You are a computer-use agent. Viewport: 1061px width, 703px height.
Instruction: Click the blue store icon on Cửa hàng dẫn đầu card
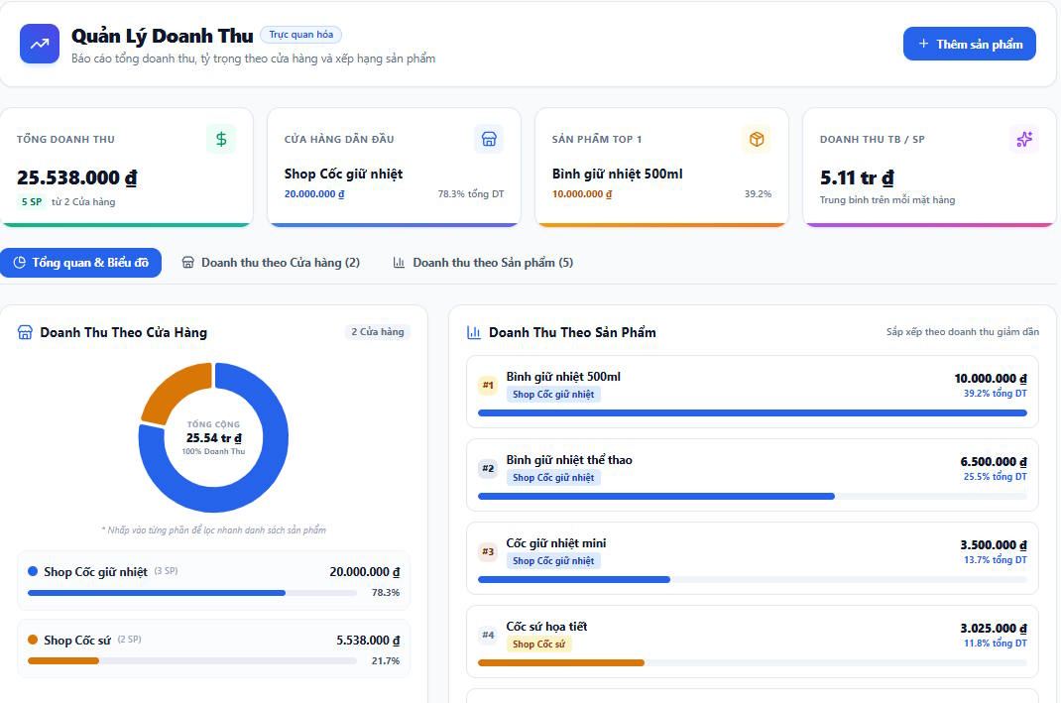489,140
